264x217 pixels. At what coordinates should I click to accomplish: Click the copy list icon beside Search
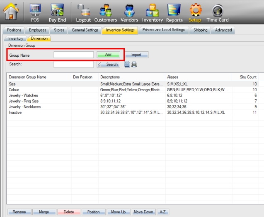coord(127,64)
